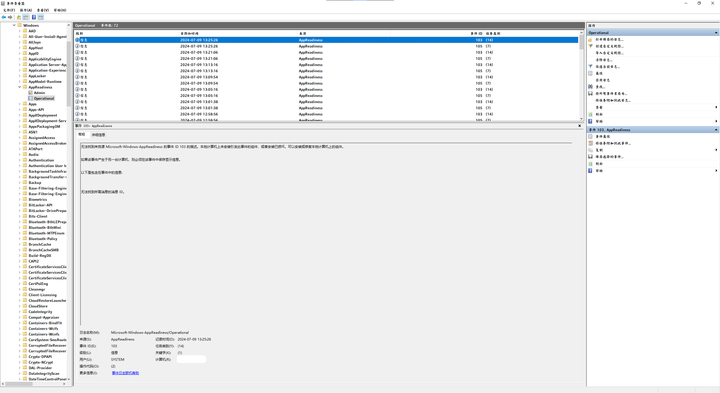Click the blue Back arrow in toolbar
This screenshot has height=393, width=720.
click(x=4, y=17)
